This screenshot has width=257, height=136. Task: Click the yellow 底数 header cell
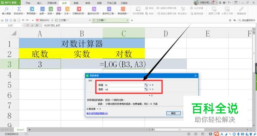(x=40, y=54)
